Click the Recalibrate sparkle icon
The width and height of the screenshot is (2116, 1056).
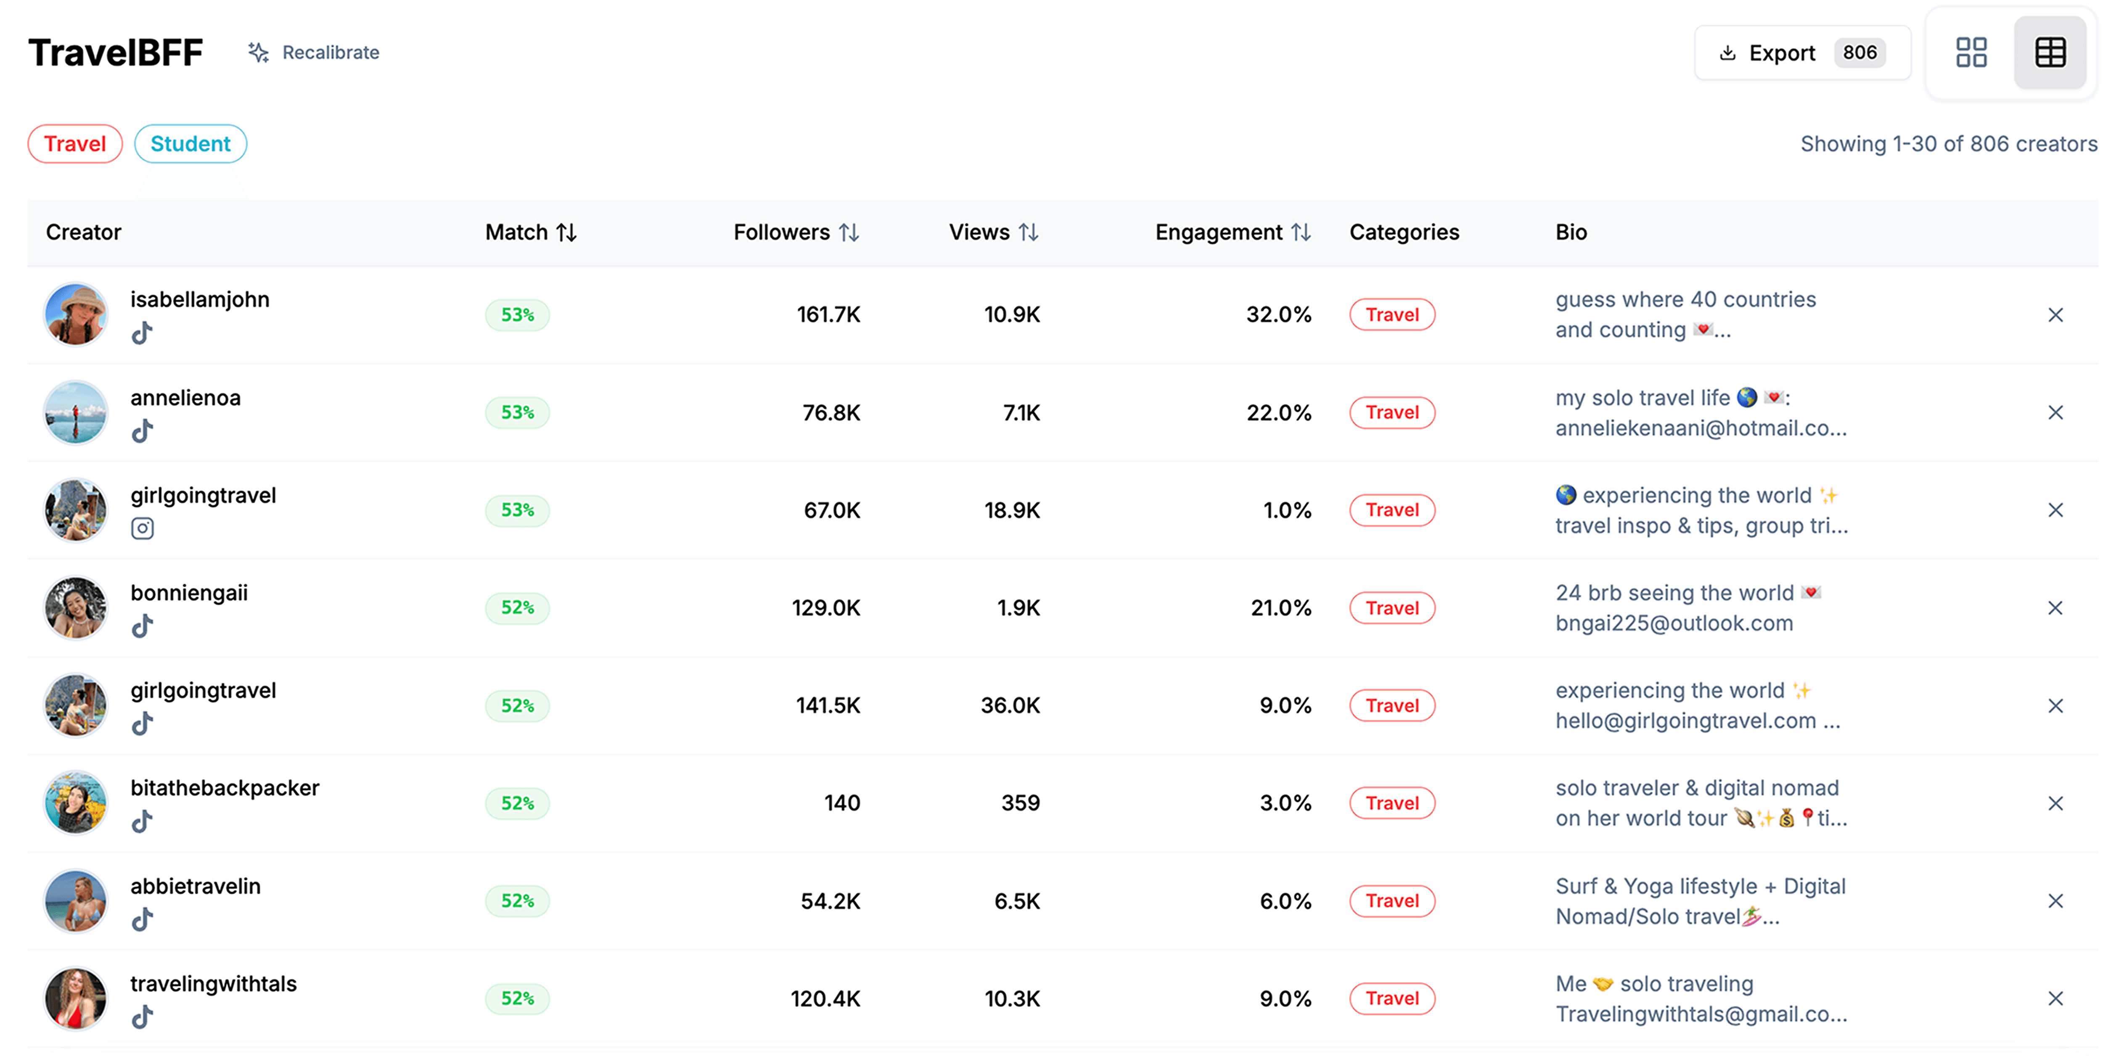click(x=259, y=53)
